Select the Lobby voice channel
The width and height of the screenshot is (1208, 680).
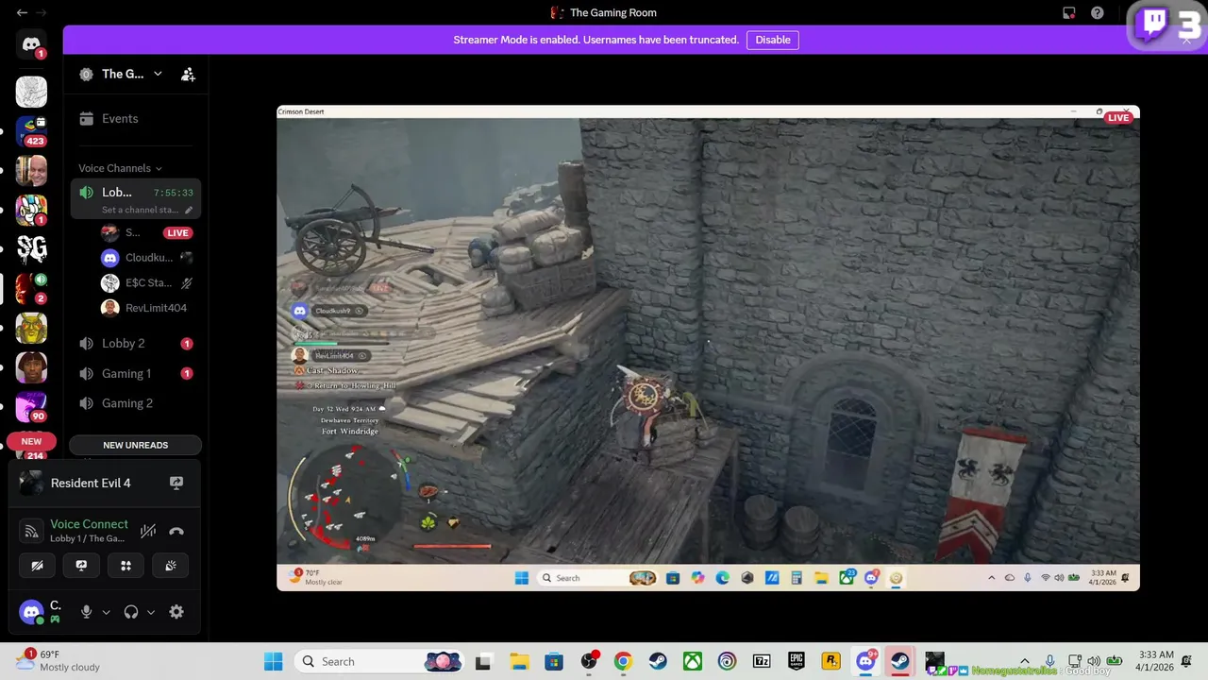[x=136, y=199]
